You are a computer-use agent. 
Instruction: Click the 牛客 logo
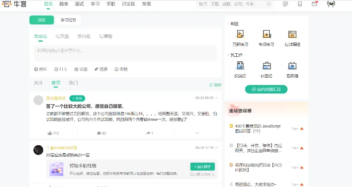tap(14, 4)
